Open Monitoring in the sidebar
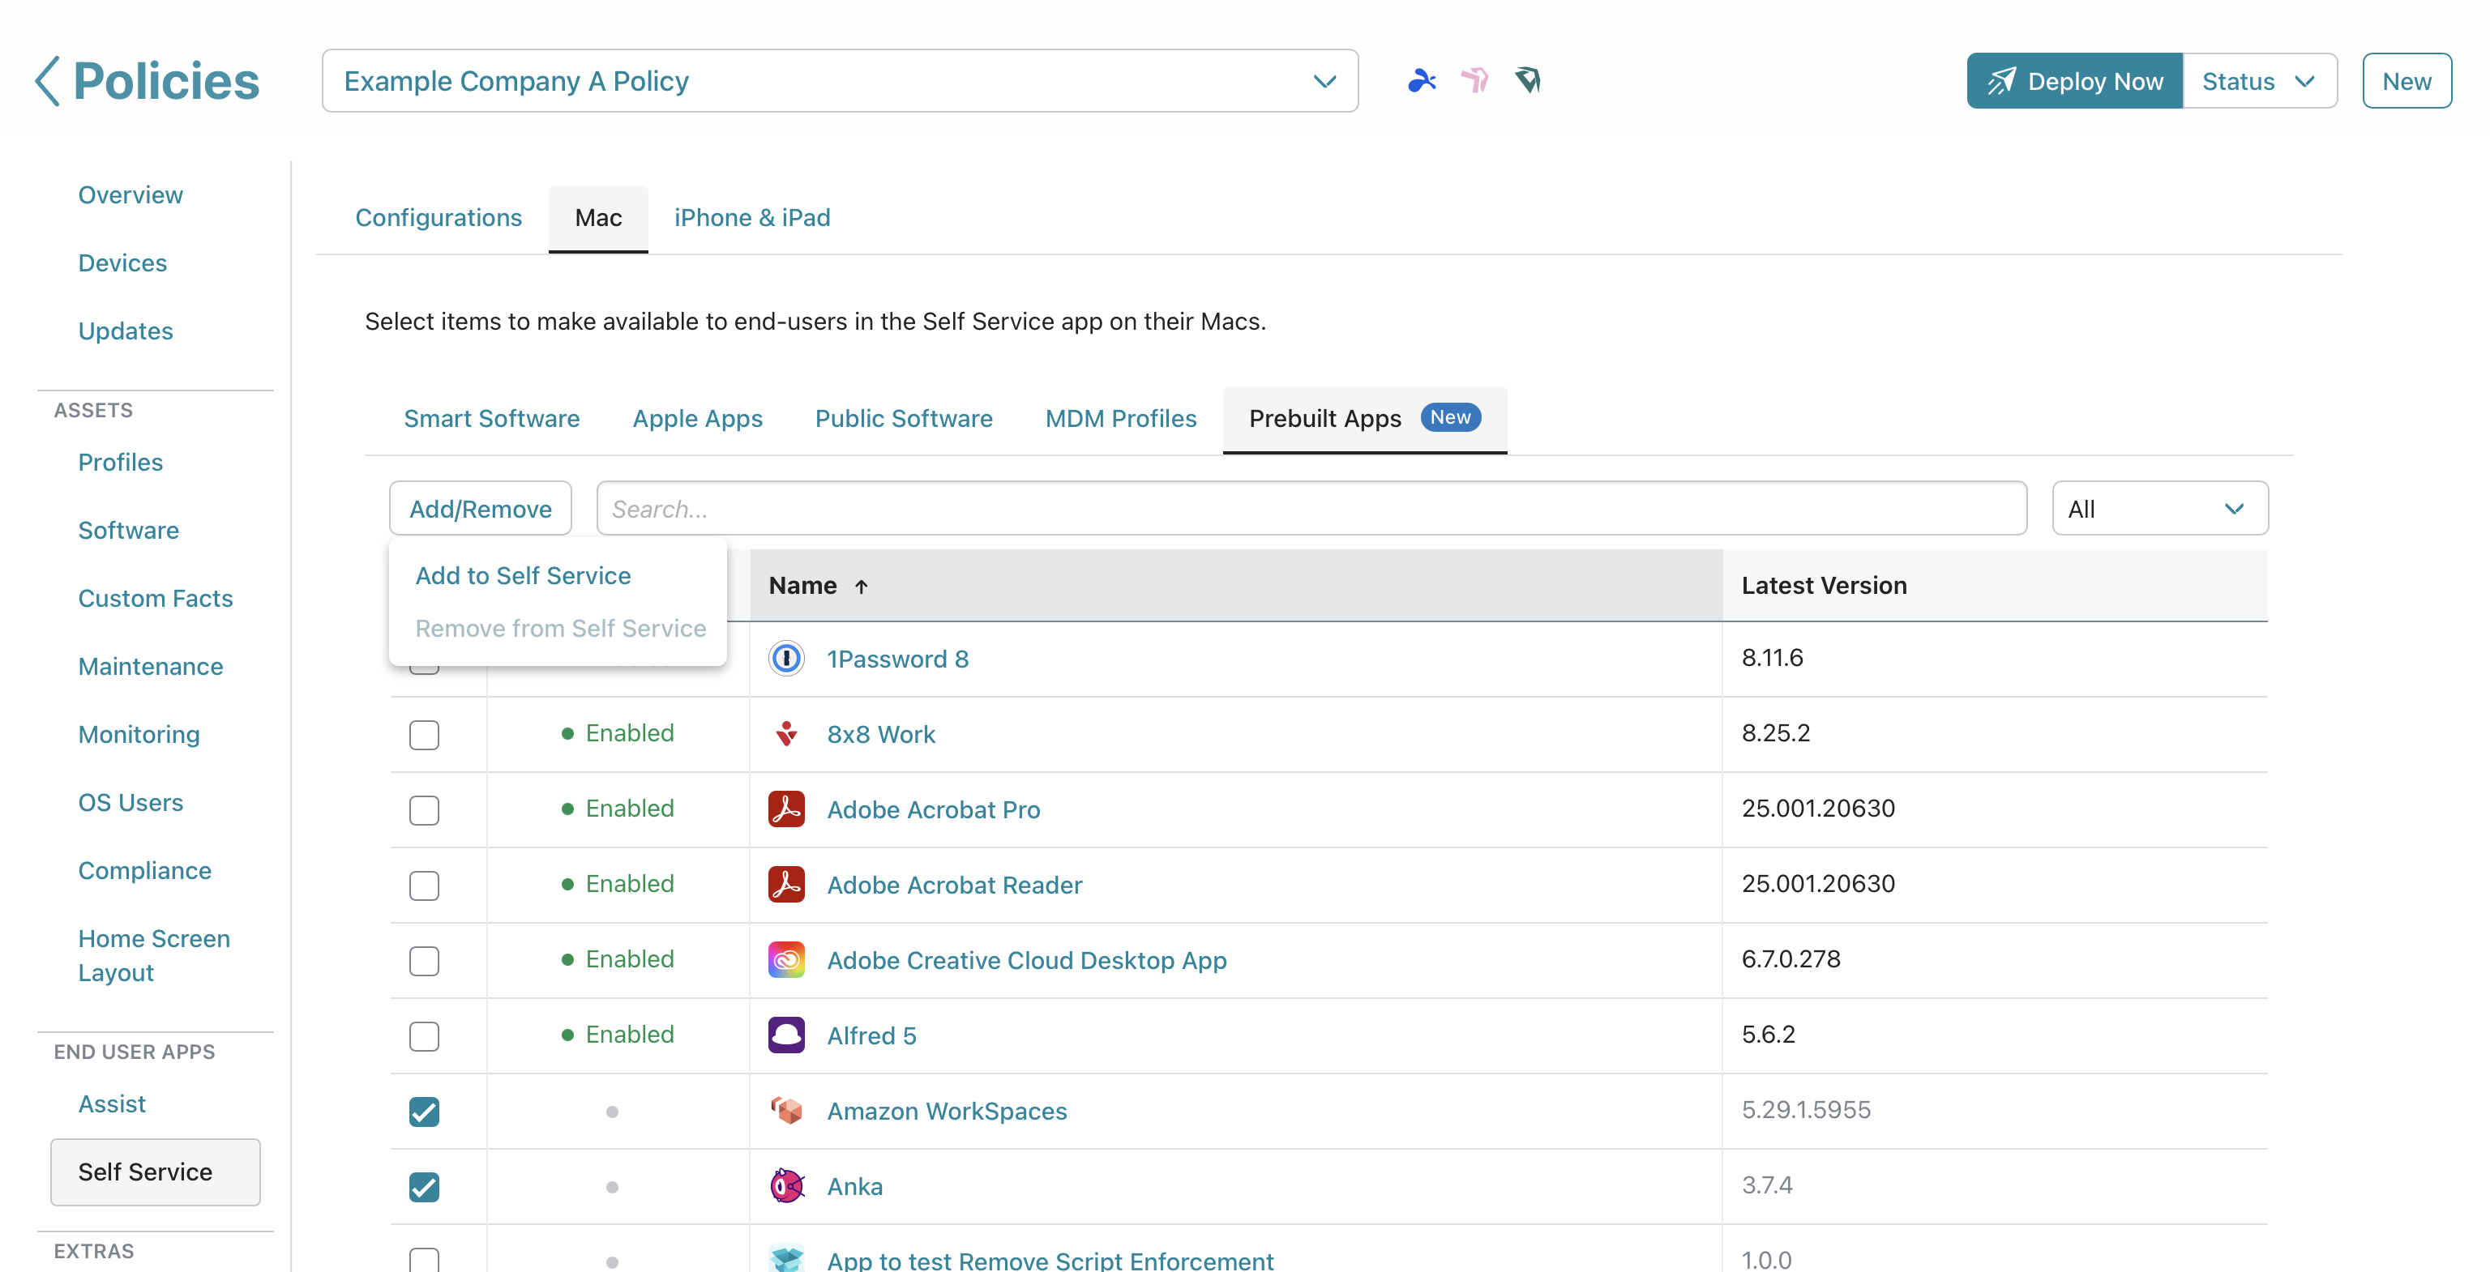The height and width of the screenshot is (1272, 2490). 139,735
